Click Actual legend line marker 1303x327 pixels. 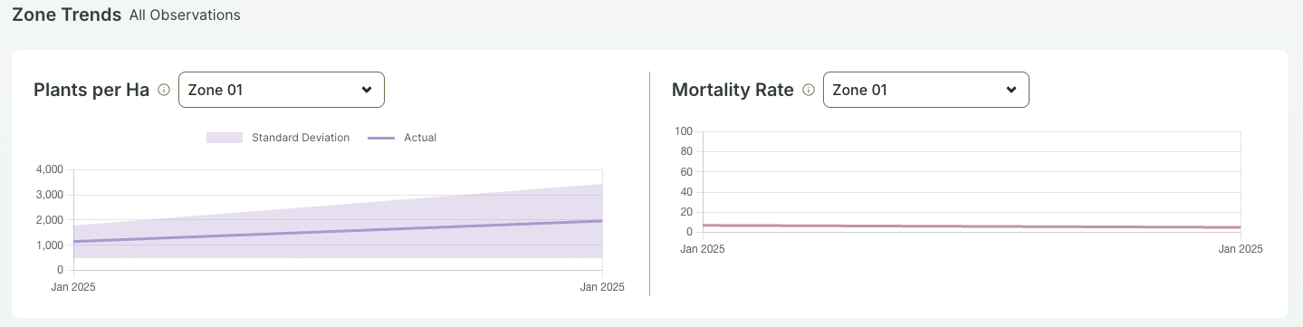pos(381,138)
